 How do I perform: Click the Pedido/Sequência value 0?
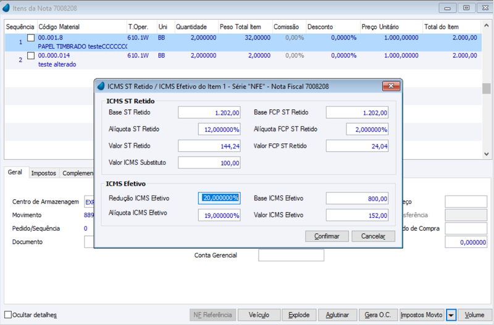click(x=85, y=228)
